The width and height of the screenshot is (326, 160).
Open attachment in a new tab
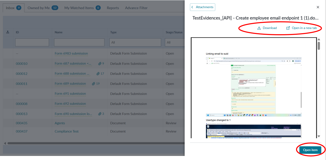(x=302, y=28)
